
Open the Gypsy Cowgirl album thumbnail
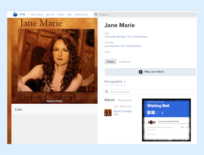(108, 113)
